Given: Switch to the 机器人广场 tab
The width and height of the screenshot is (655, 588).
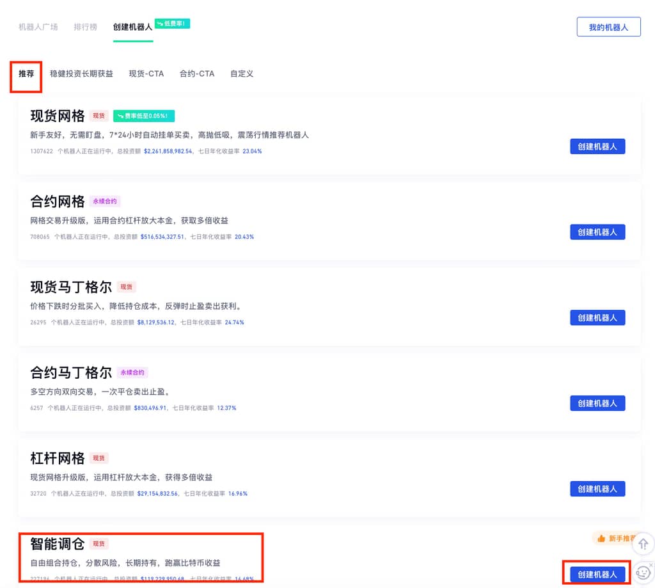Looking at the screenshot, I should click(x=38, y=27).
